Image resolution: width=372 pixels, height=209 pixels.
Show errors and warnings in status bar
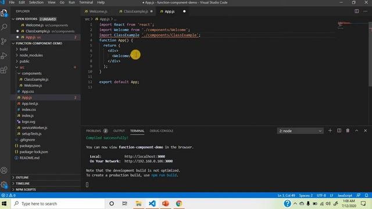click(9, 195)
